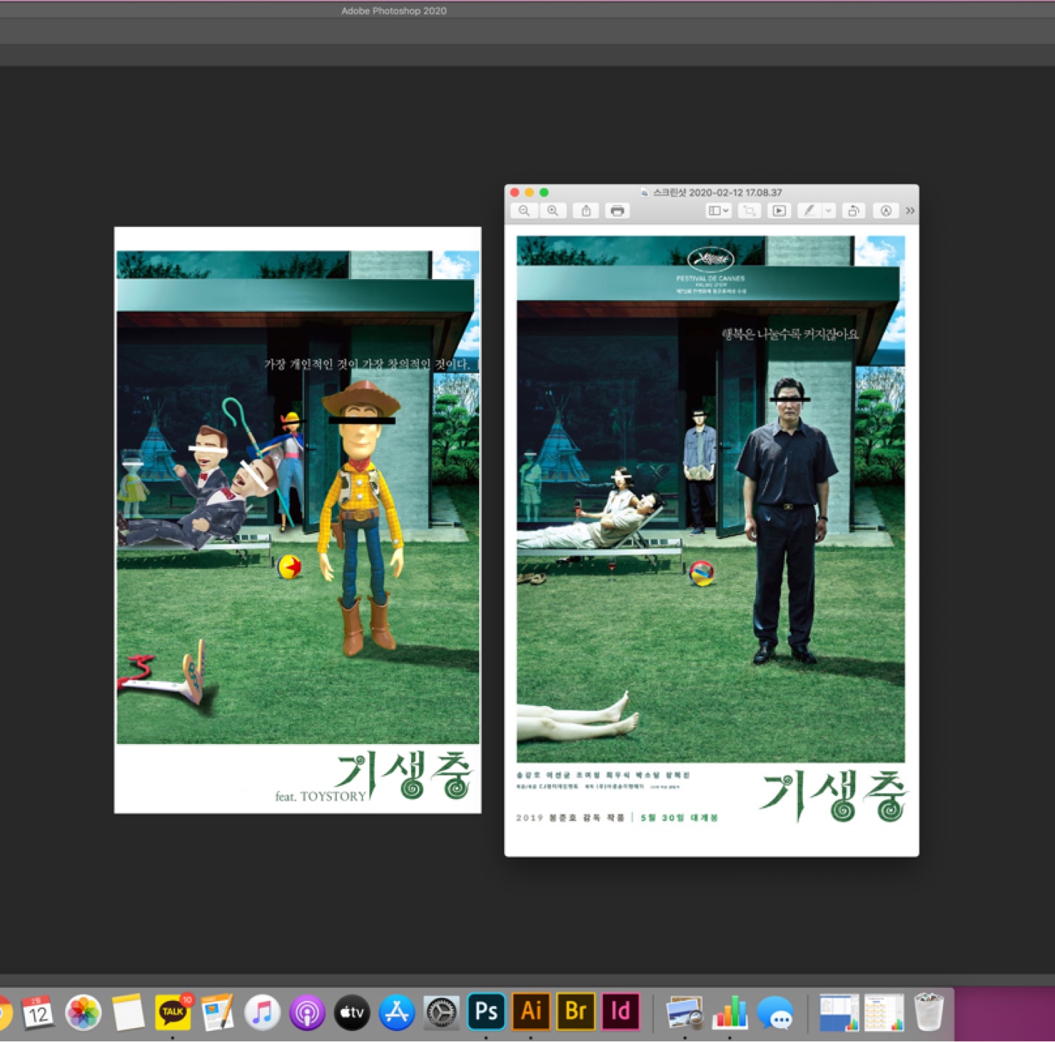This screenshot has height=1042, width=1055.
Task: Open first minimized document thumbnail in Dock
Action: coord(839,1013)
